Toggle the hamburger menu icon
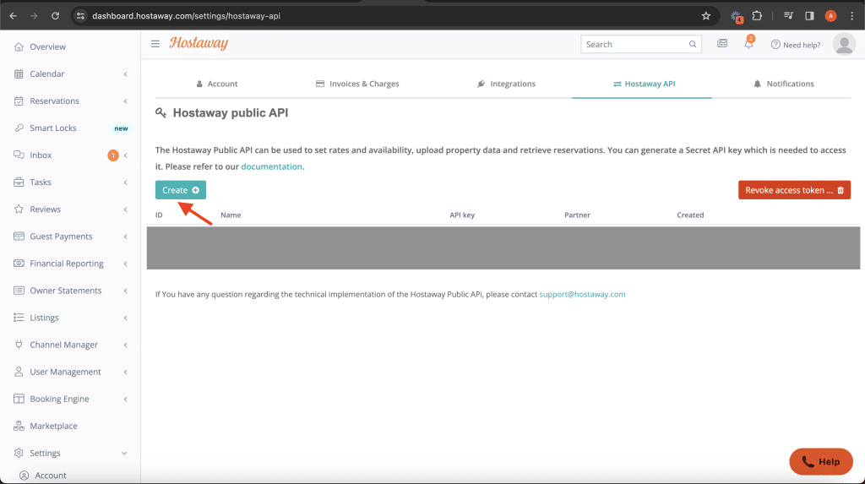The image size is (865, 484). (x=155, y=44)
